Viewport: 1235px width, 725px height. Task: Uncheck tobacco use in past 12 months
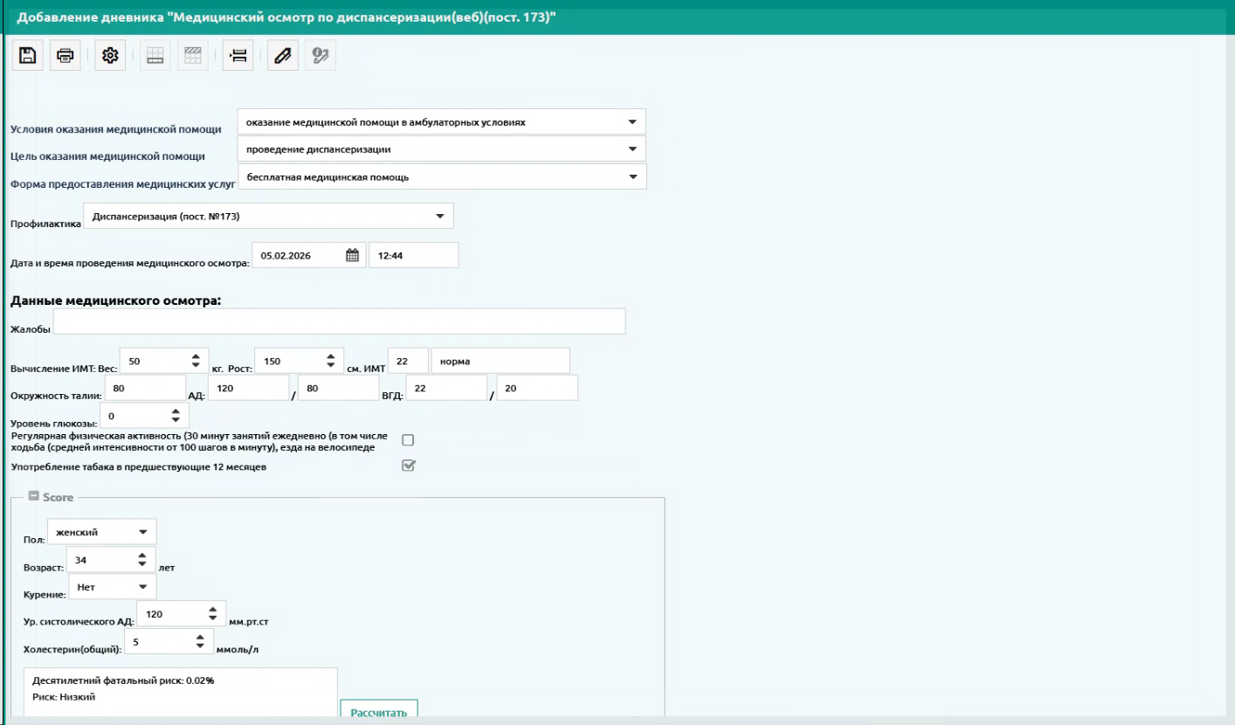408,466
